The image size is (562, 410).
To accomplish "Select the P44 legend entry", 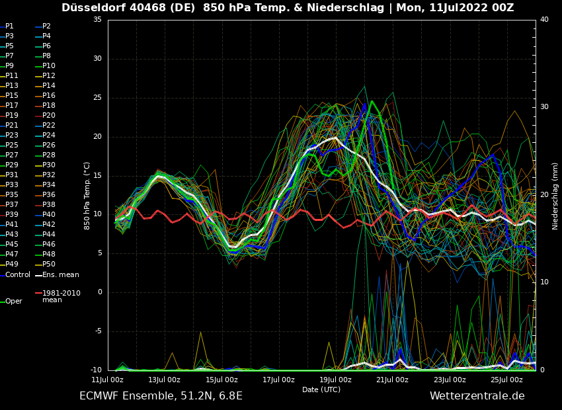I will tap(49, 235).
